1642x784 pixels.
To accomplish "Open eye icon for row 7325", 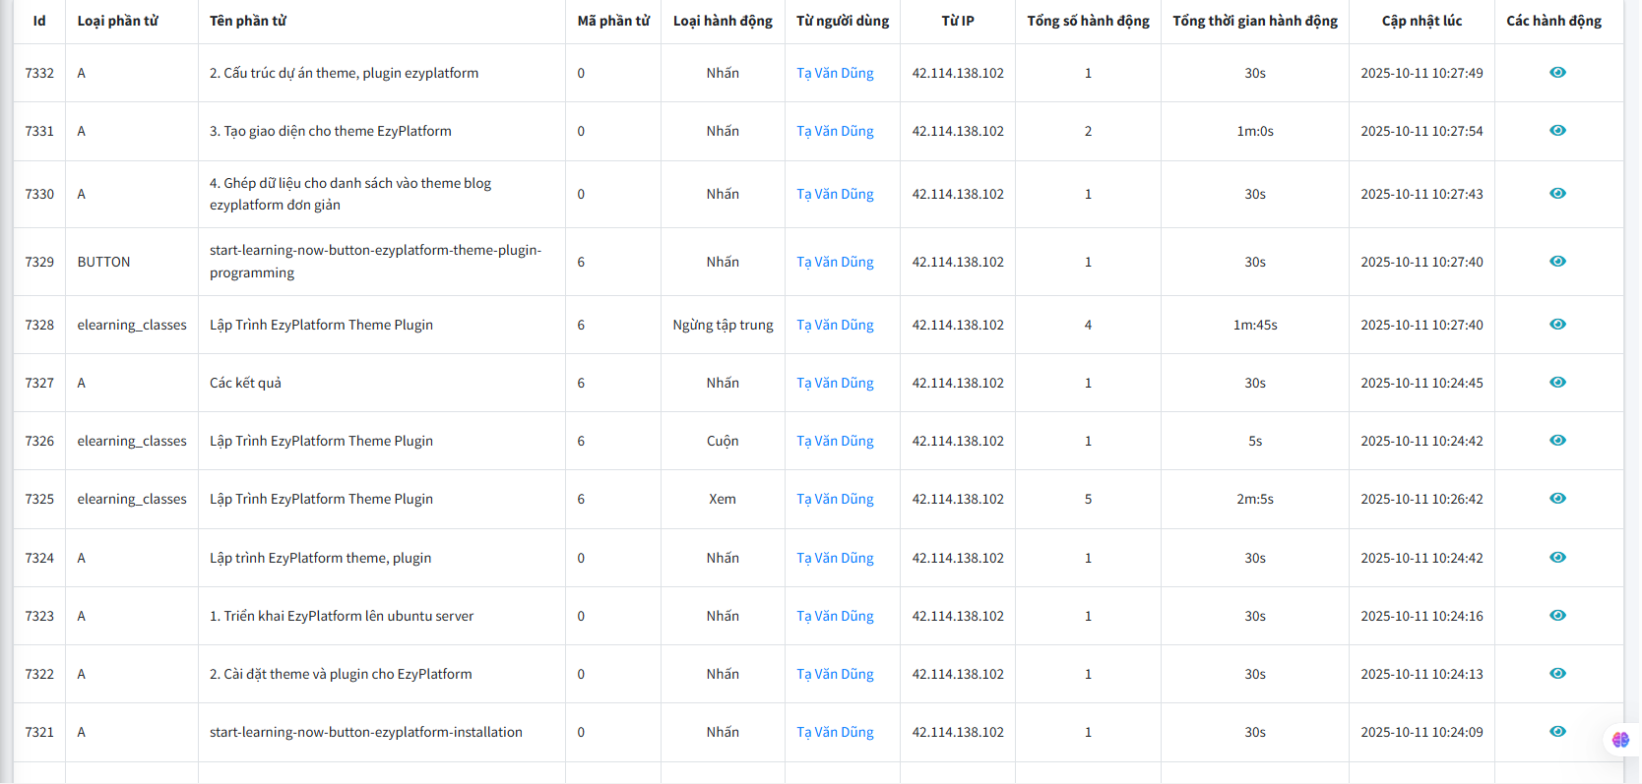I will (1557, 499).
